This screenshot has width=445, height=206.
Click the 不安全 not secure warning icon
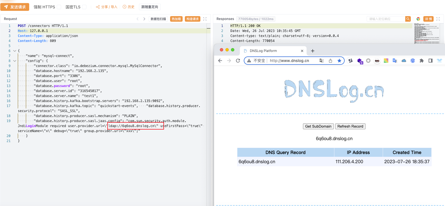[x=249, y=61]
